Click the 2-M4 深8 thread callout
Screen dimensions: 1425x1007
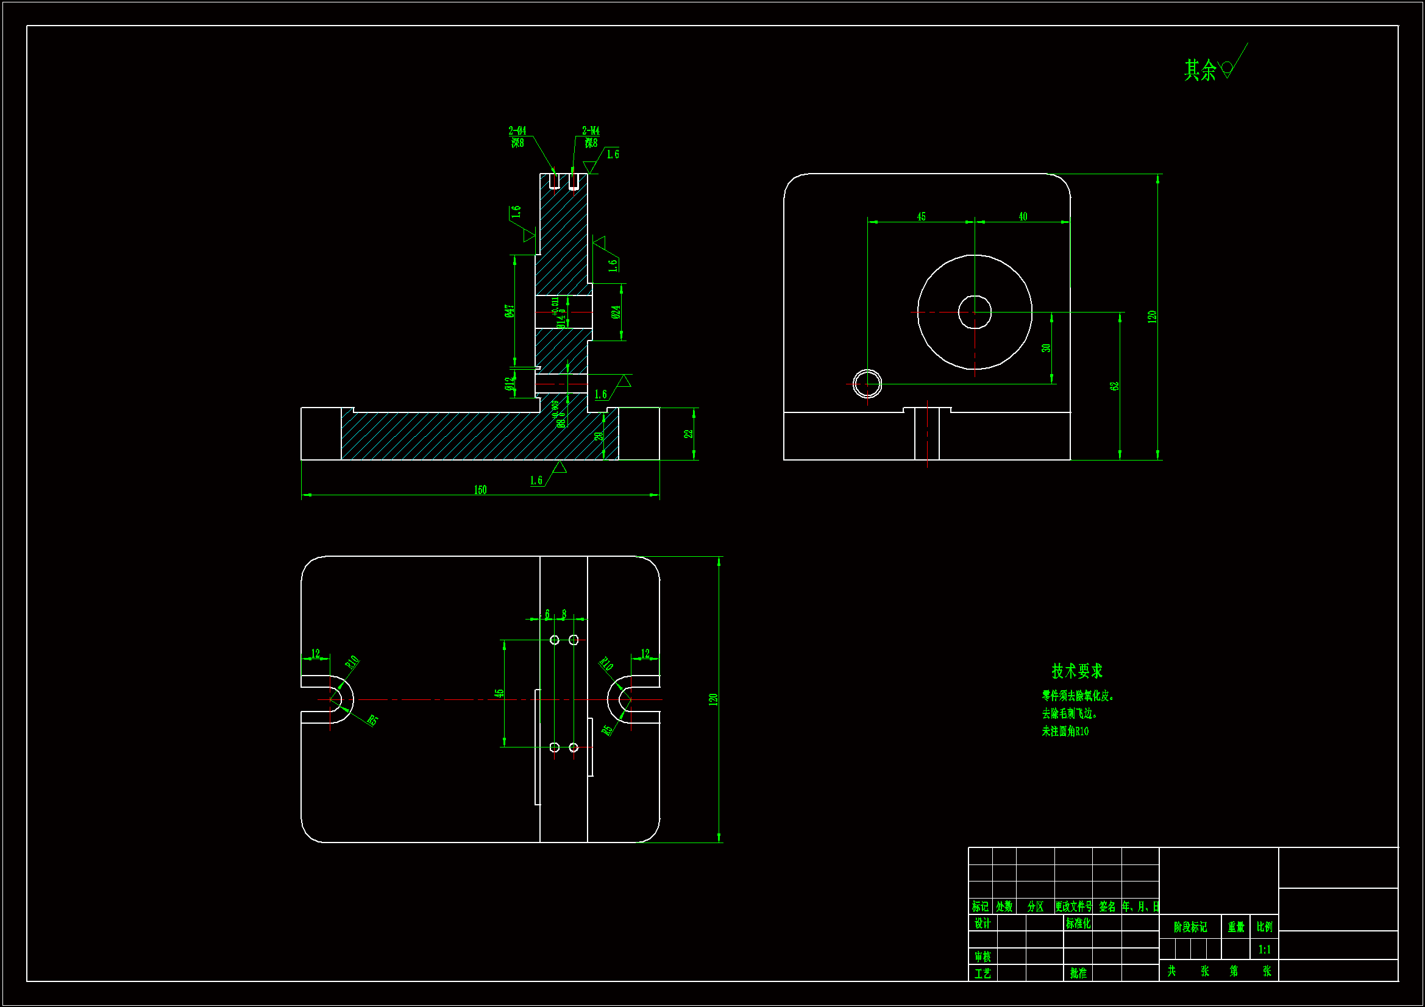(x=590, y=136)
